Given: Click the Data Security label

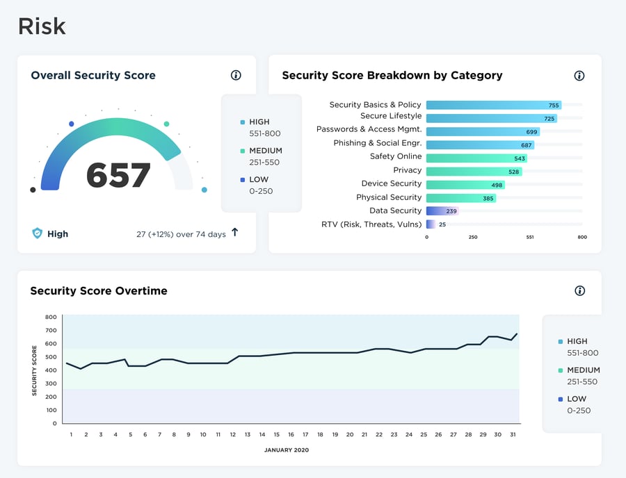Looking at the screenshot, I should click(395, 211).
